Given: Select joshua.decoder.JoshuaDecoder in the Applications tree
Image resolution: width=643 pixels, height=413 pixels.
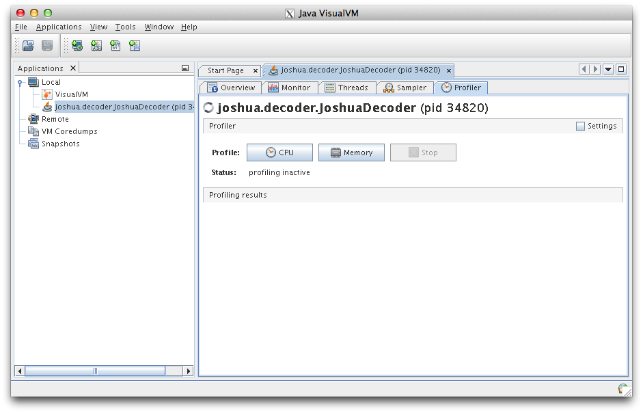Looking at the screenshot, I should click(x=124, y=107).
